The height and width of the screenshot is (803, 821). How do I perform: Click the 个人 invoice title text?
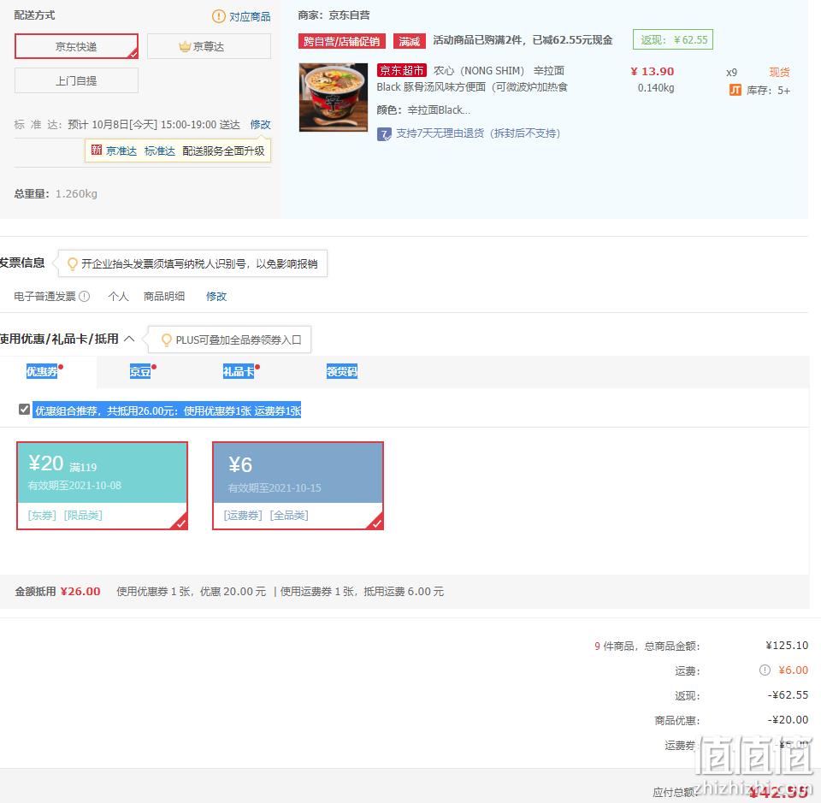pos(118,296)
